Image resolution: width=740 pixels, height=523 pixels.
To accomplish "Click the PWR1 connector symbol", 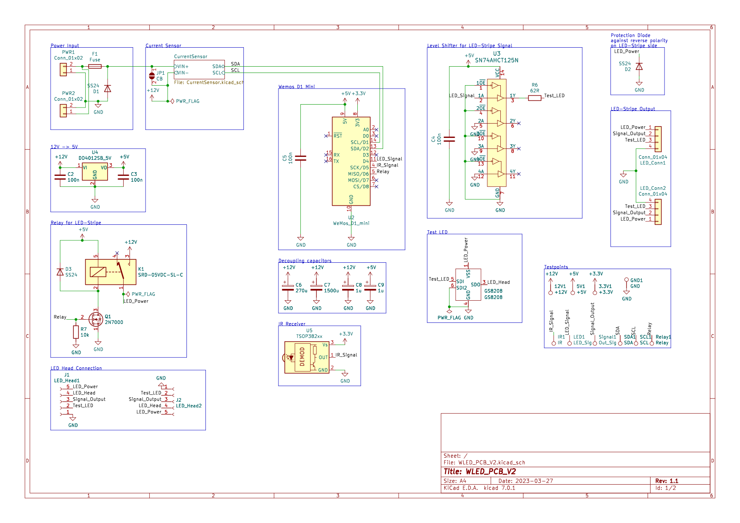I will coord(63,70).
